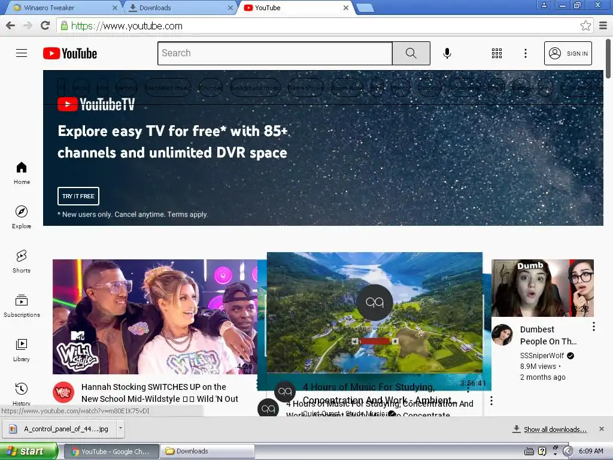Open the downloaded file options dropdown arrow
The width and height of the screenshot is (613, 460).
pos(120,428)
